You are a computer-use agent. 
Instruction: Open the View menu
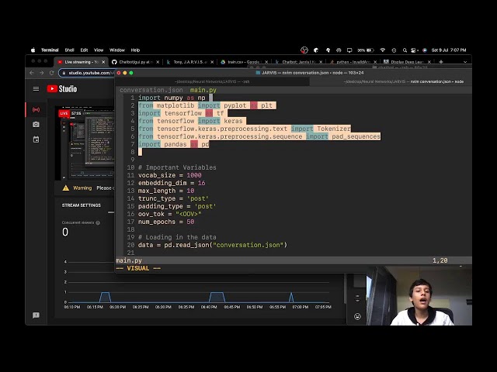click(x=99, y=50)
